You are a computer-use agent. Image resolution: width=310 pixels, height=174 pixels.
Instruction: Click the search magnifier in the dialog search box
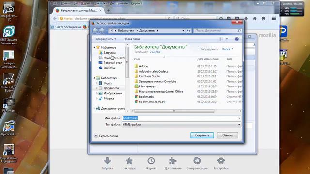pos(239,31)
